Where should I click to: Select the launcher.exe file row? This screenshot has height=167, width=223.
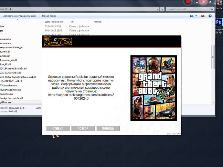coord(7,94)
